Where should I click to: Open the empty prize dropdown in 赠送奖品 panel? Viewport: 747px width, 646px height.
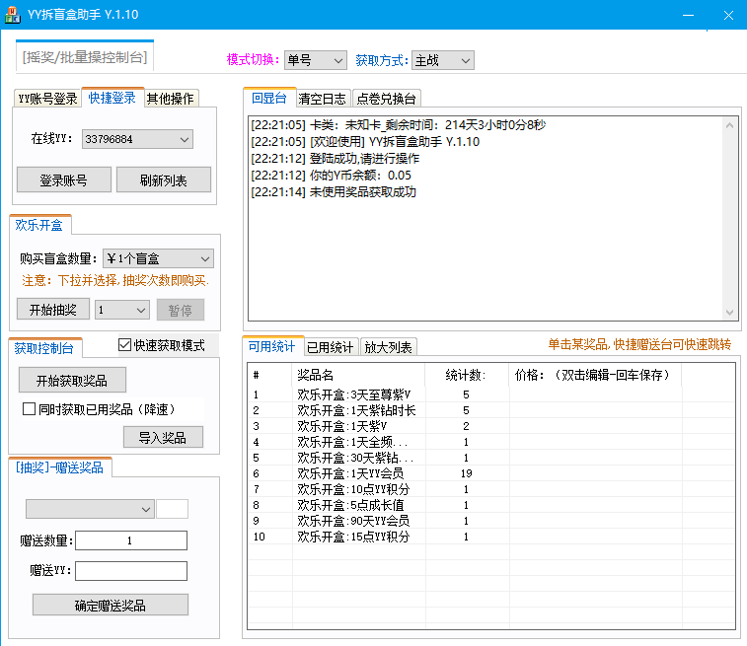[90, 509]
